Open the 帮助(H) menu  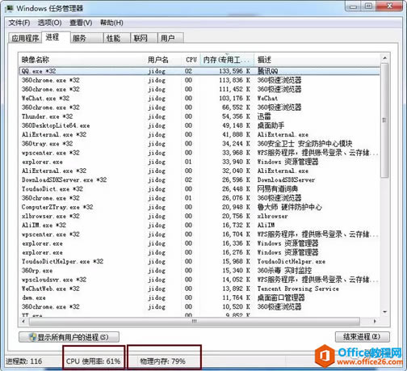pyautogui.click(x=111, y=23)
